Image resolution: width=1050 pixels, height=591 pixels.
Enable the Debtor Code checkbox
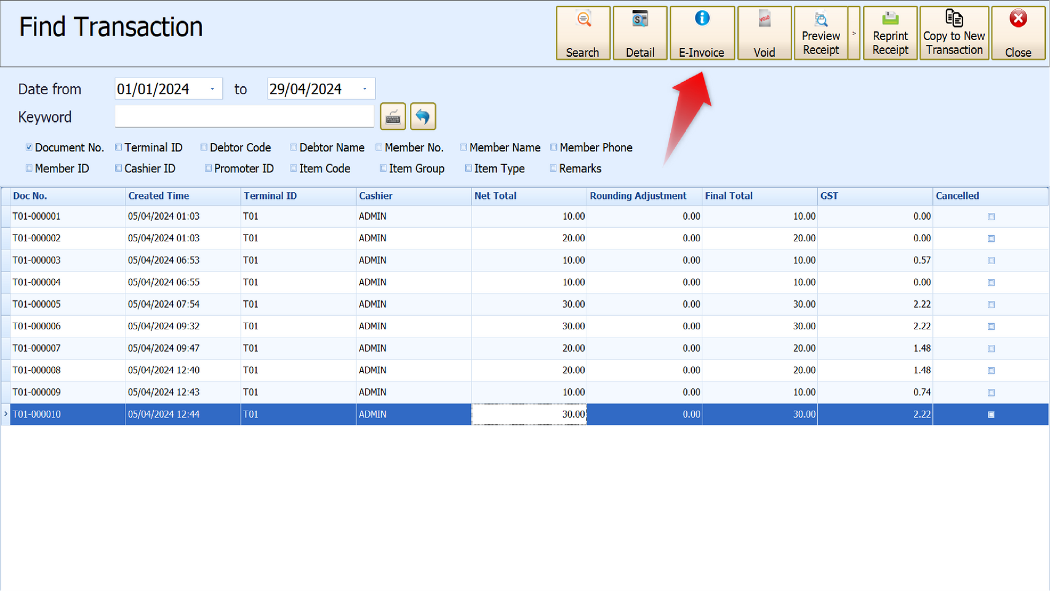point(204,147)
